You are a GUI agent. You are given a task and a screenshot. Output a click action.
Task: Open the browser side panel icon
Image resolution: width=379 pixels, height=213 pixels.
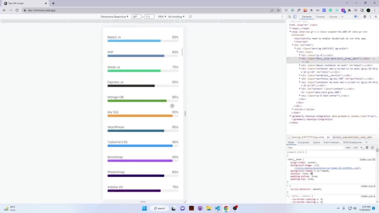(362, 10)
